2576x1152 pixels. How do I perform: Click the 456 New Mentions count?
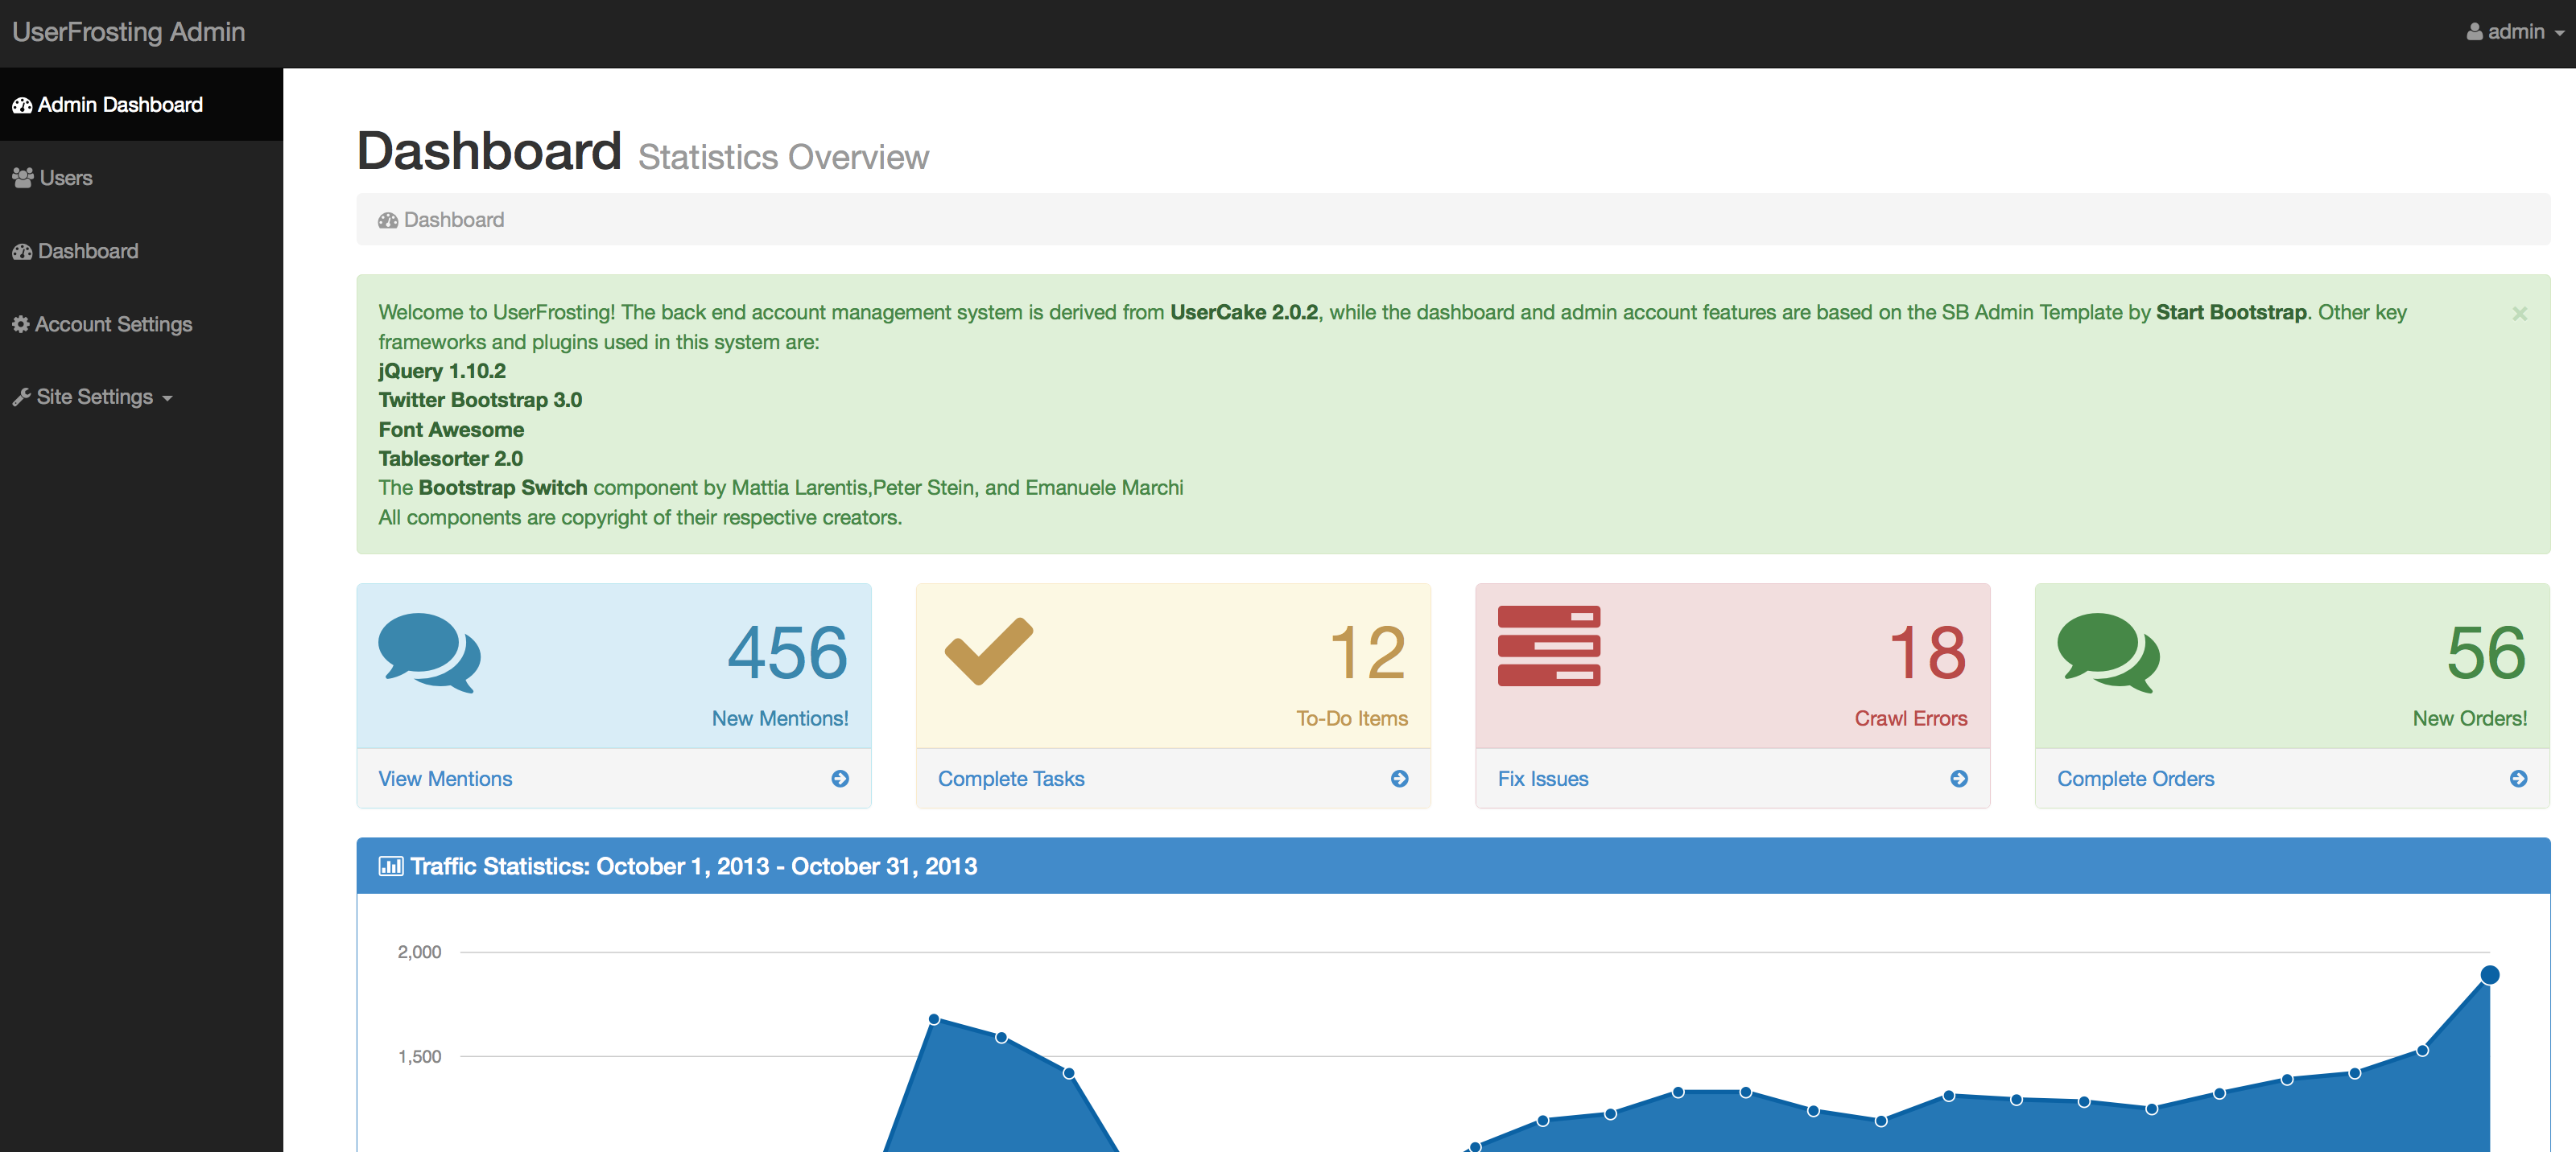coord(787,652)
